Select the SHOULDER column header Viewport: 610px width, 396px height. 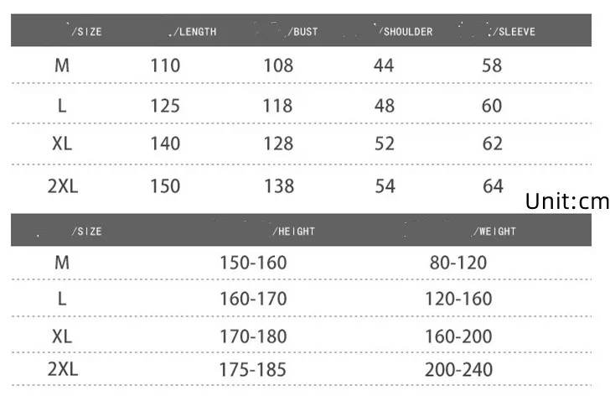(x=406, y=32)
